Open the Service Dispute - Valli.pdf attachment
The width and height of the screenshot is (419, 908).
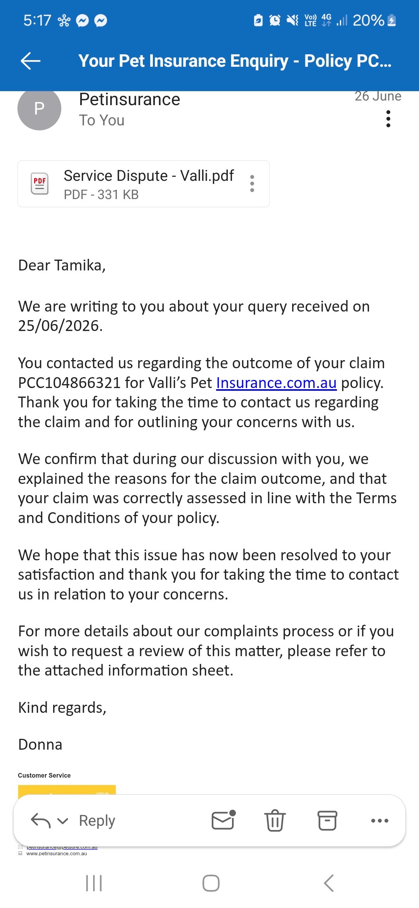point(144,184)
